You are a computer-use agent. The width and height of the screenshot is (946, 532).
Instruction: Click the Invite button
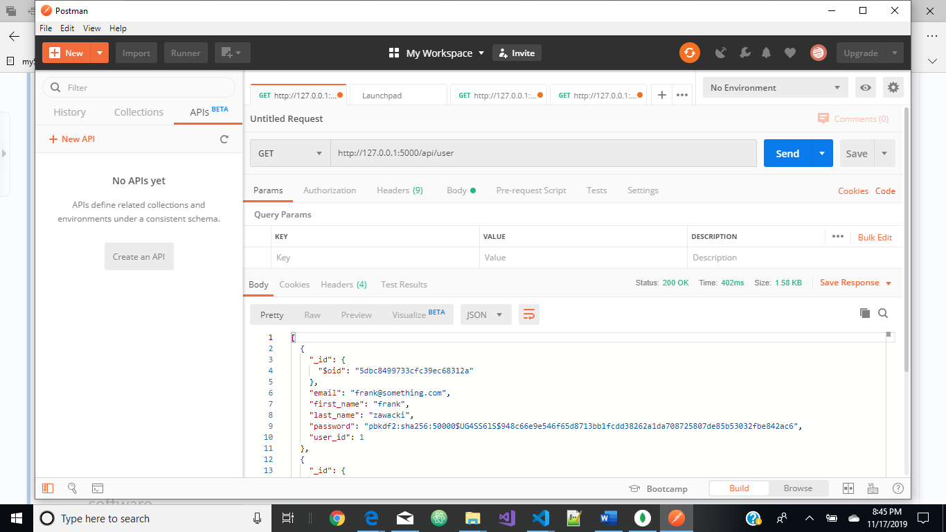pos(517,53)
